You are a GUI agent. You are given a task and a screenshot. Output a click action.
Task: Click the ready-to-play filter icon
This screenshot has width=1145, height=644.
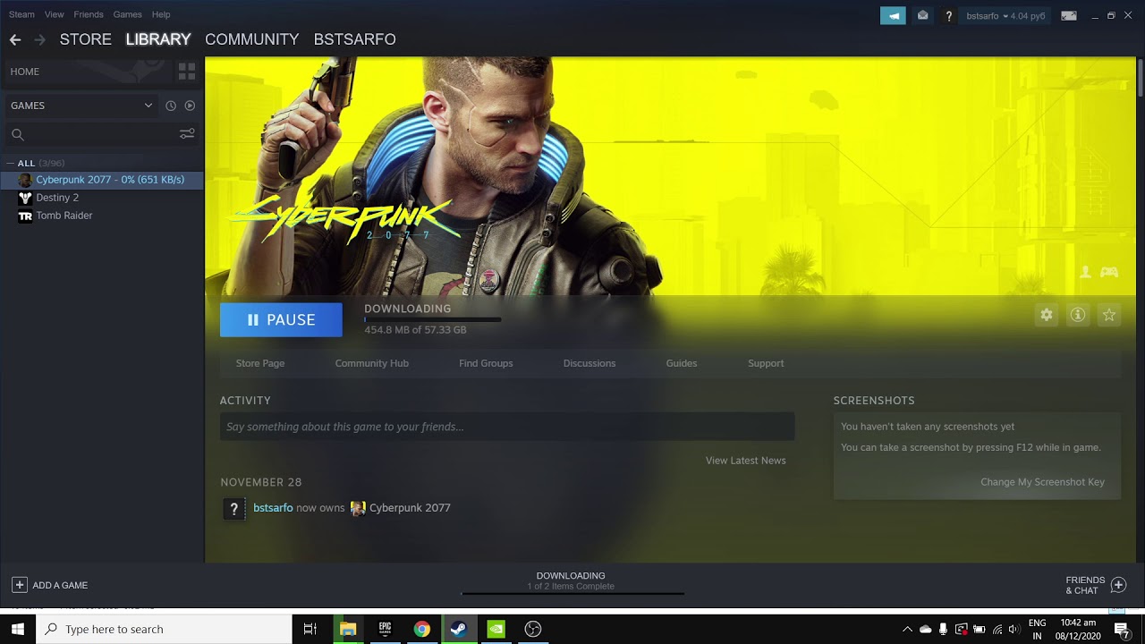(x=190, y=106)
